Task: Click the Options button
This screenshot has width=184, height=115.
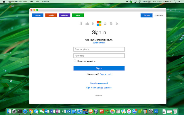Action: pyautogui.click(x=147, y=15)
